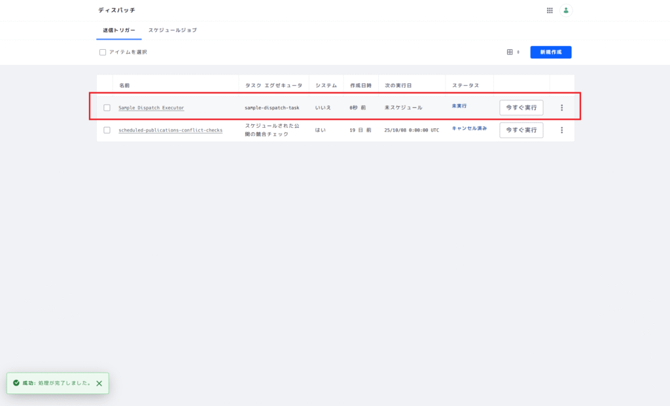The image size is (670, 406).
Task: Dismiss the success notification with X
Action: [x=99, y=383]
